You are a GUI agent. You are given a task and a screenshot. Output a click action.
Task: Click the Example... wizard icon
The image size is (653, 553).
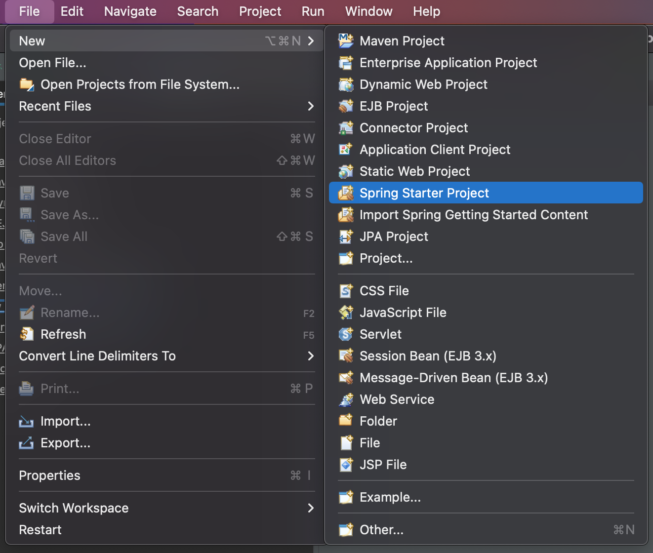(346, 497)
